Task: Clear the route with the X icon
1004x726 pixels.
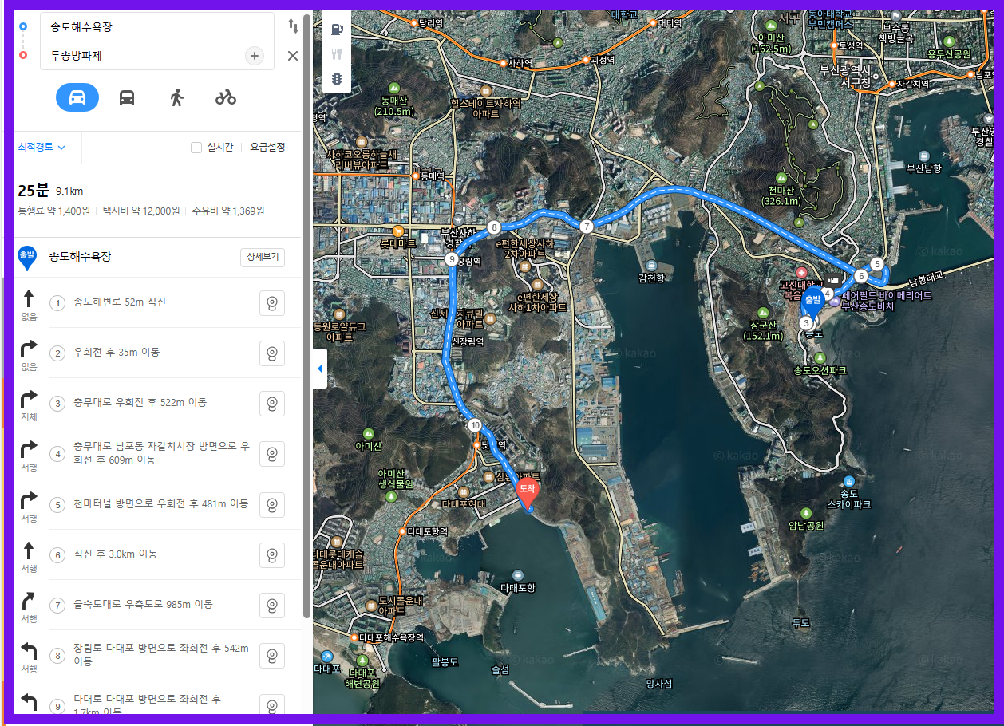Action: (293, 56)
